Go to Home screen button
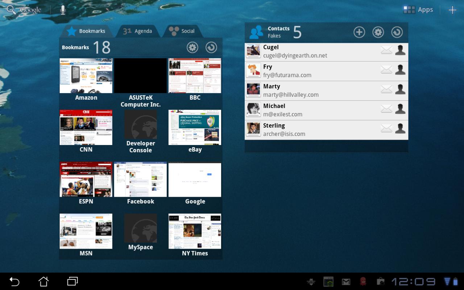464x290 pixels. click(x=43, y=281)
